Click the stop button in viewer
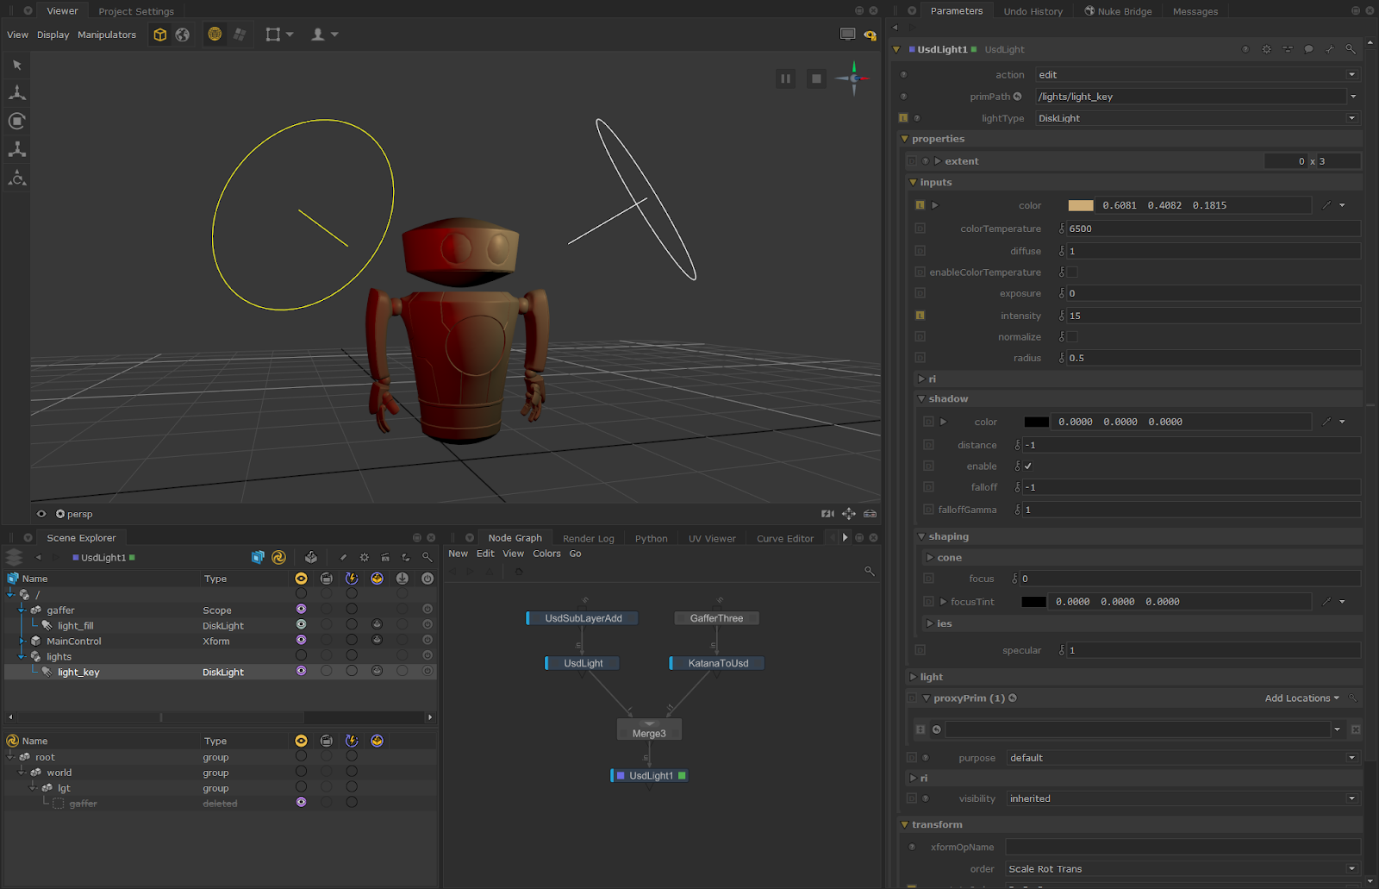Image resolution: width=1379 pixels, height=889 pixels. (x=815, y=78)
